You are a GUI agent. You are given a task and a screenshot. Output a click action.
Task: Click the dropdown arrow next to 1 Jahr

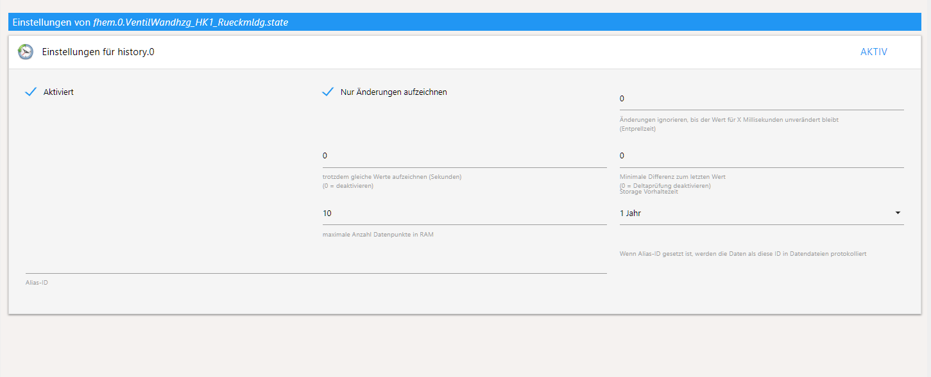click(x=898, y=213)
